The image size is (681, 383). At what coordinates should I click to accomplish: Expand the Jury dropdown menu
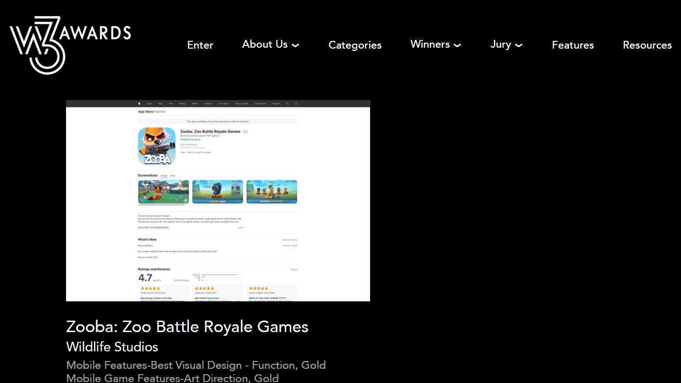(506, 44)
